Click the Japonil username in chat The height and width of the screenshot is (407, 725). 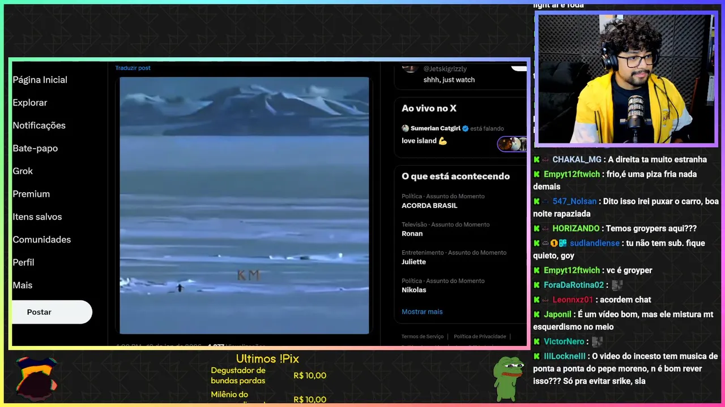click(557, 314)
